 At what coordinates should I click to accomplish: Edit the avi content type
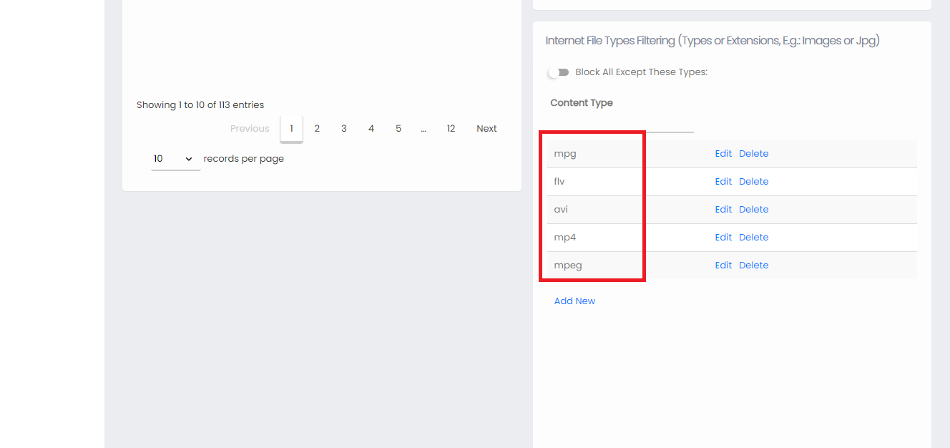[x=723, y=210]
